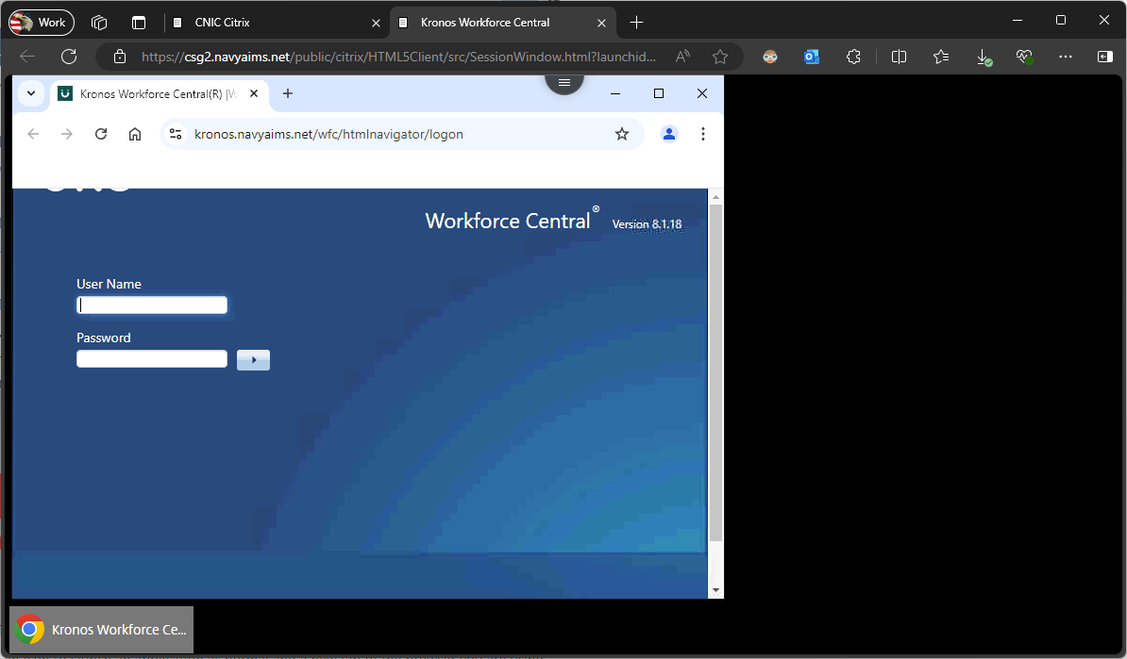Click the Kronos login submit arrow button
This screenshot has width=1127, height=659.
pos(253,360)
